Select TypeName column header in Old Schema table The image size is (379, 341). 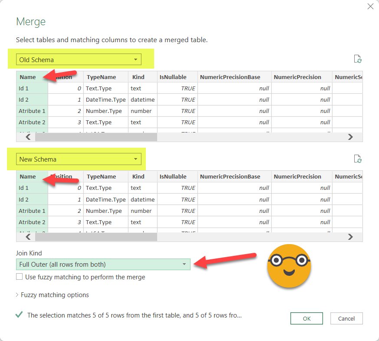[101, 77]
